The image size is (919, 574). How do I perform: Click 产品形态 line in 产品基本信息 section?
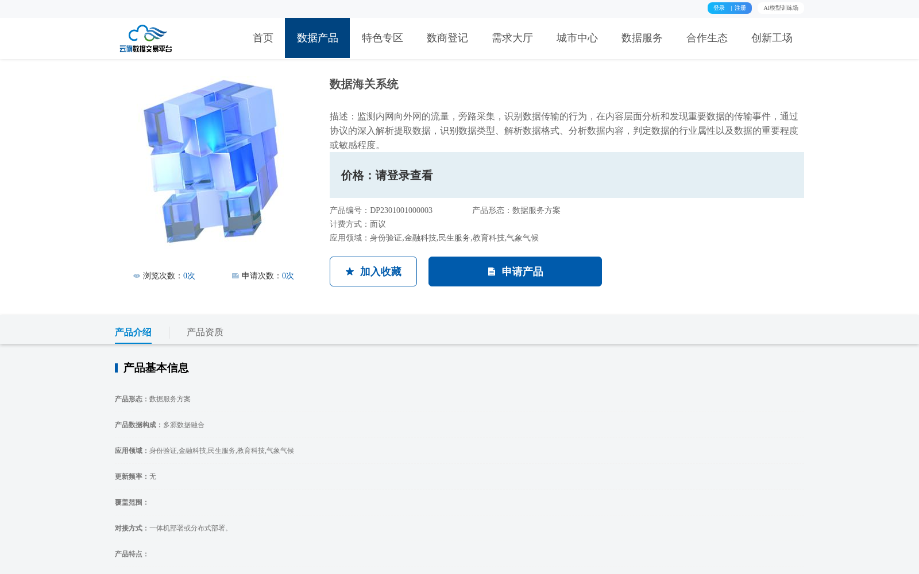pyautogui.click(x=153, y=399)
